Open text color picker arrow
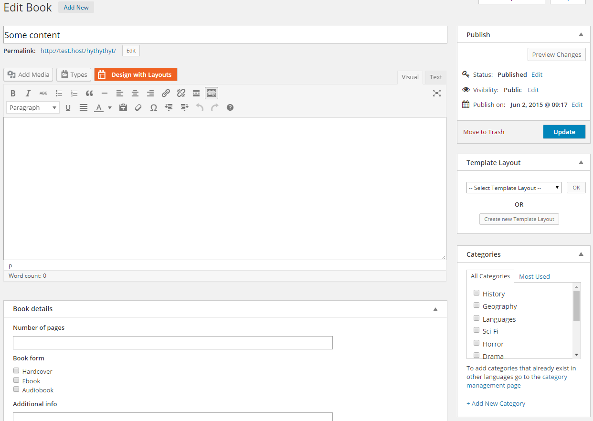Image resolution: width=593 pixels, height=421 pixels. [x=110, y=107]
